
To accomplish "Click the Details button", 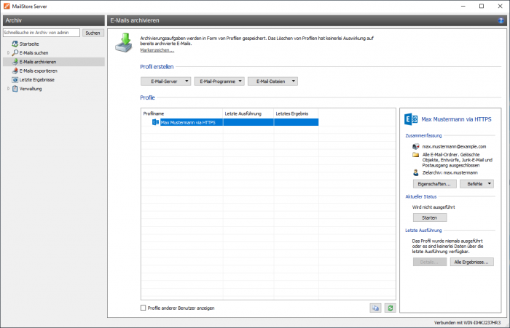I will pyautogui.click(x=430, y=262).
